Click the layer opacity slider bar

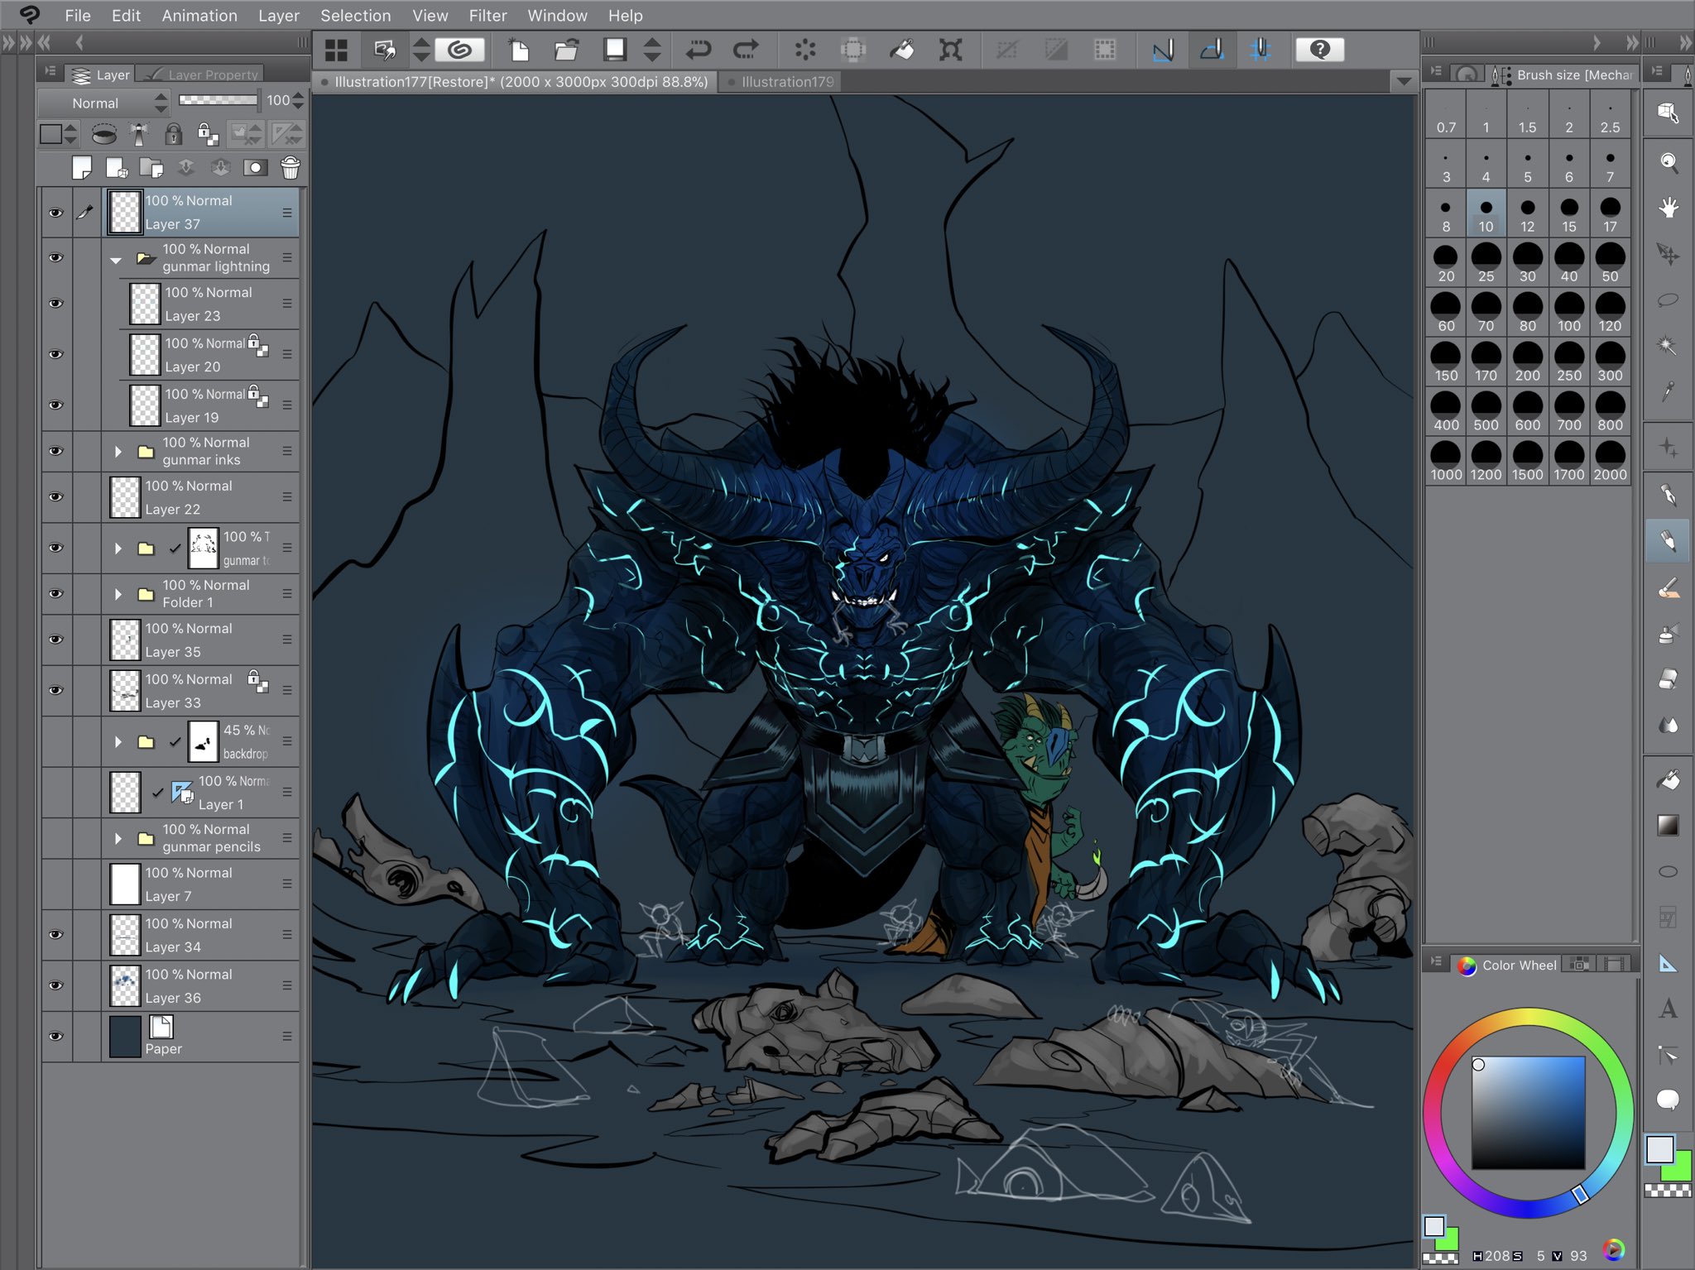(x=218, y=100)
